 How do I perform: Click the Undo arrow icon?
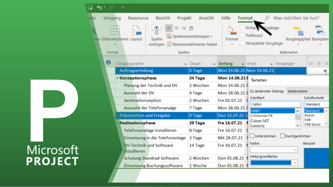99,7
